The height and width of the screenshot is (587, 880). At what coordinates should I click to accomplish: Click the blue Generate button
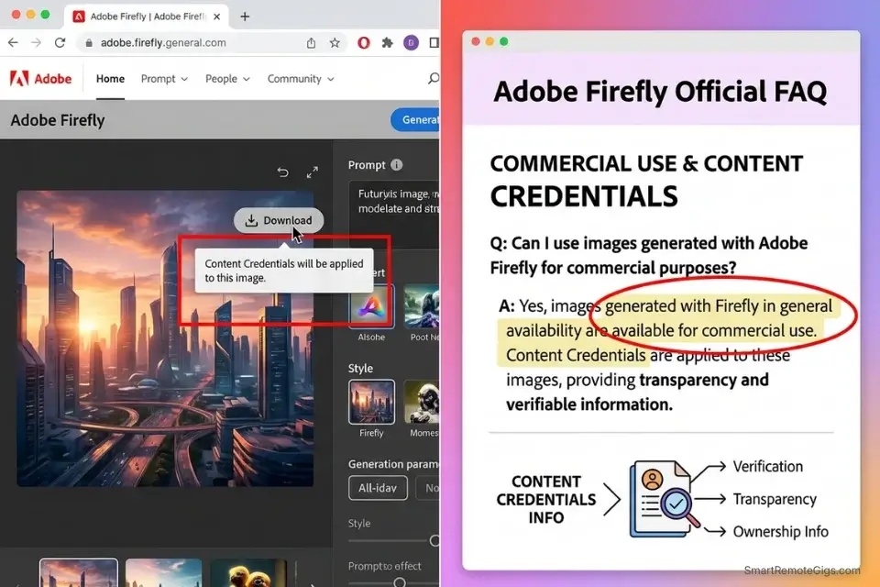[416, 119]
